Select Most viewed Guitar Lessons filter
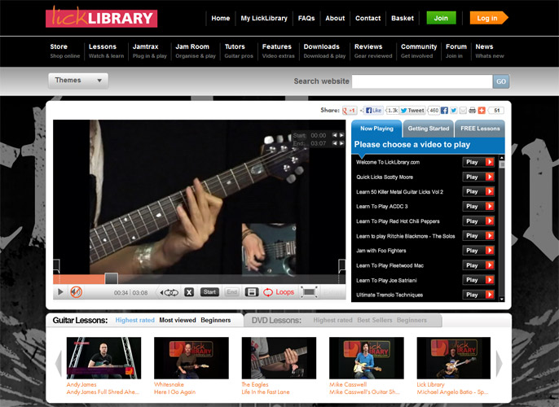The image size is (559, 407). (178, 320)
